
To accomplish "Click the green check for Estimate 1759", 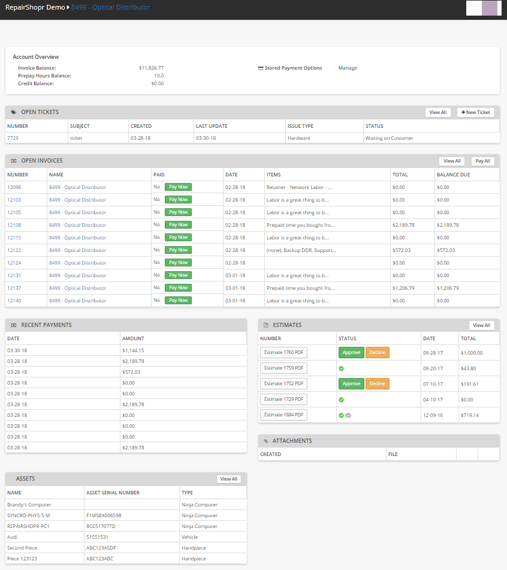I will 342,368.
